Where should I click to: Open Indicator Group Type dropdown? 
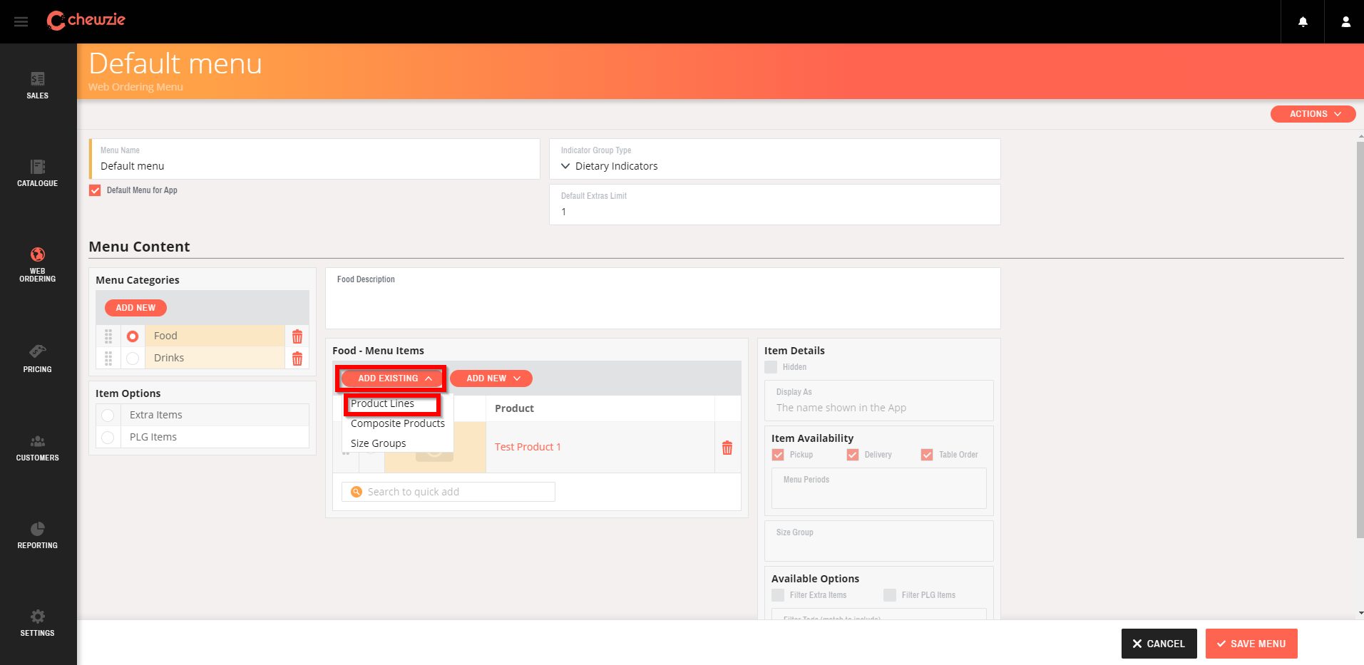pyautogui.click(x=775, y=159)
